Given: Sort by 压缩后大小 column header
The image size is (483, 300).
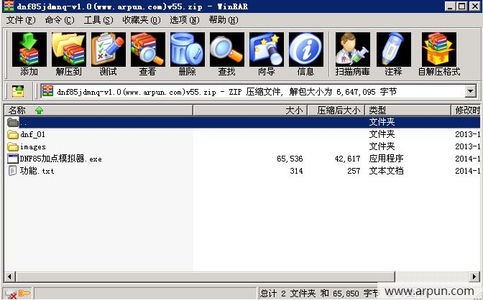Looking at the screenshot, I should point(336,110).
